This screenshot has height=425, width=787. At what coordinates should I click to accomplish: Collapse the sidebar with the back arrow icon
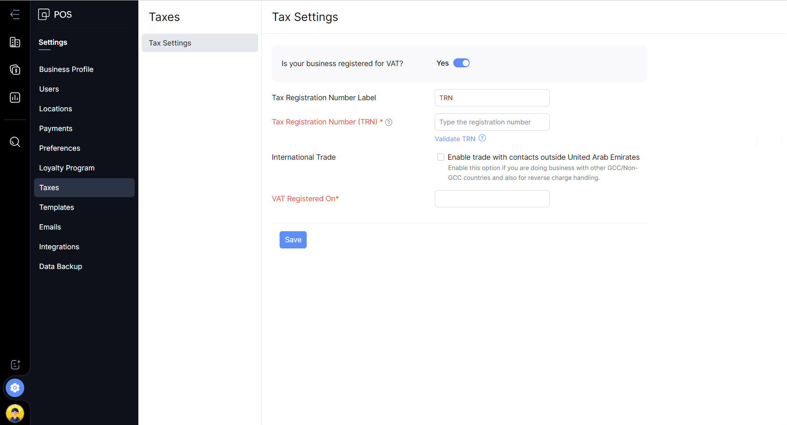pyautogui.click(x=15, y=15)
